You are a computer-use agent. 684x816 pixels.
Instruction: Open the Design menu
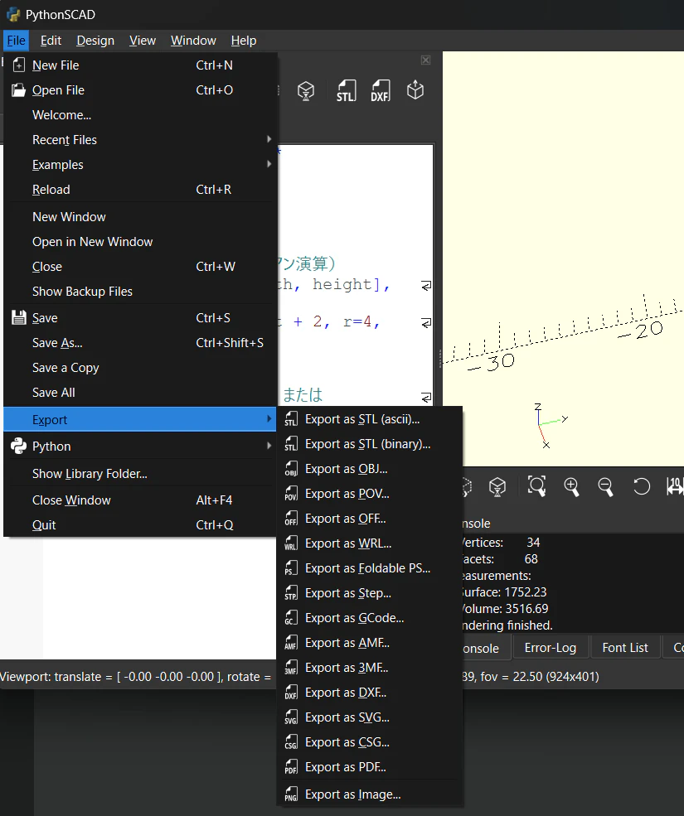pyautogui.click(x=95, y=41)
